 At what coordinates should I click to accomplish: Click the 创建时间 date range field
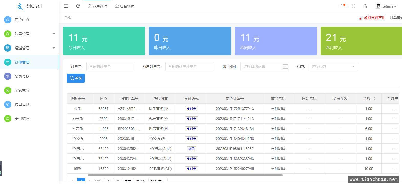(265, 66)
